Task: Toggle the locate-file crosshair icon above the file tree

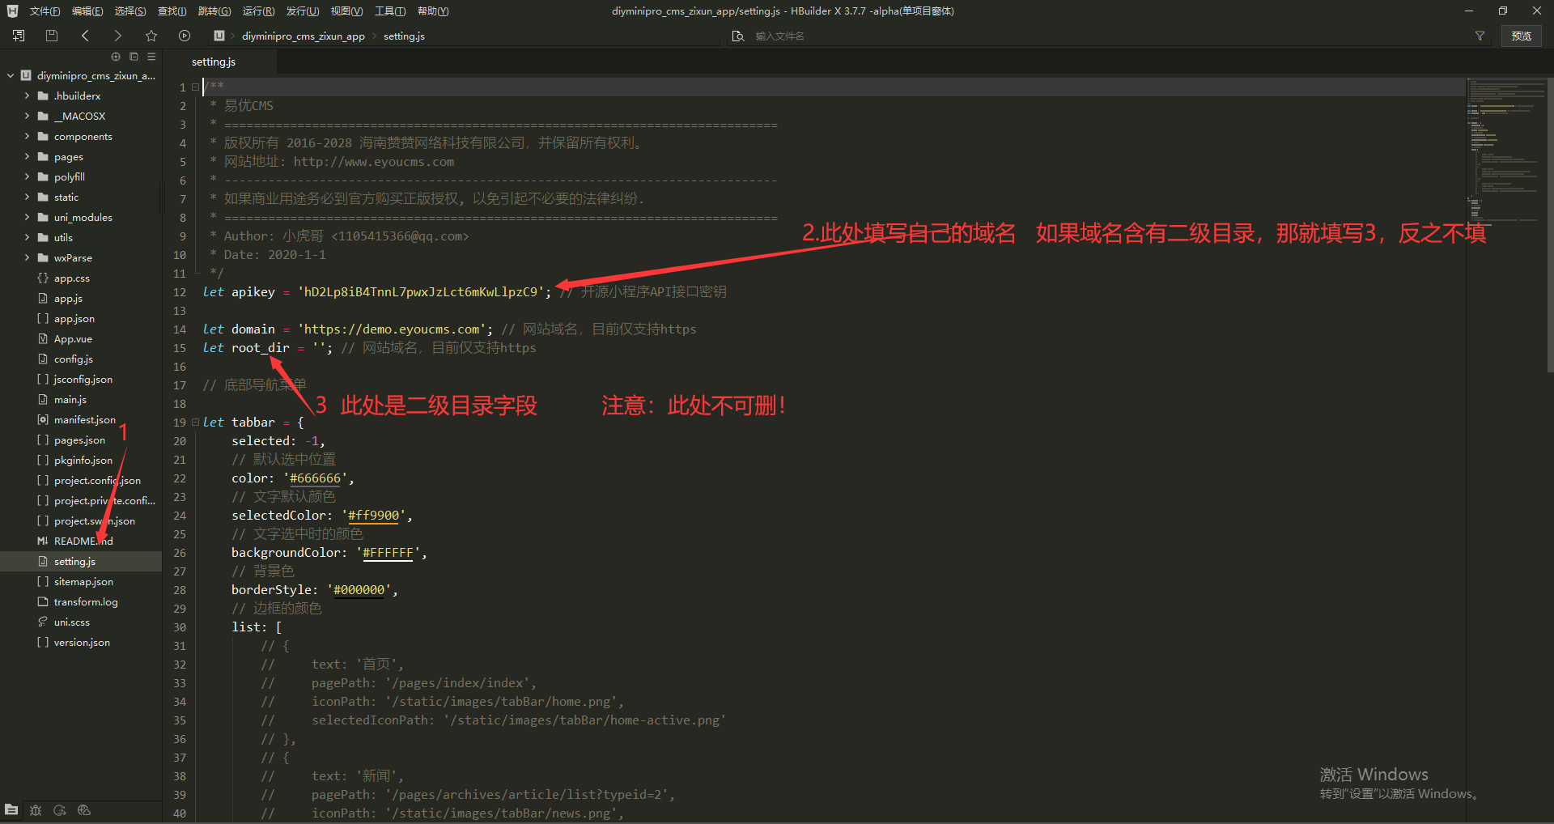Action: tap(115, 57)
